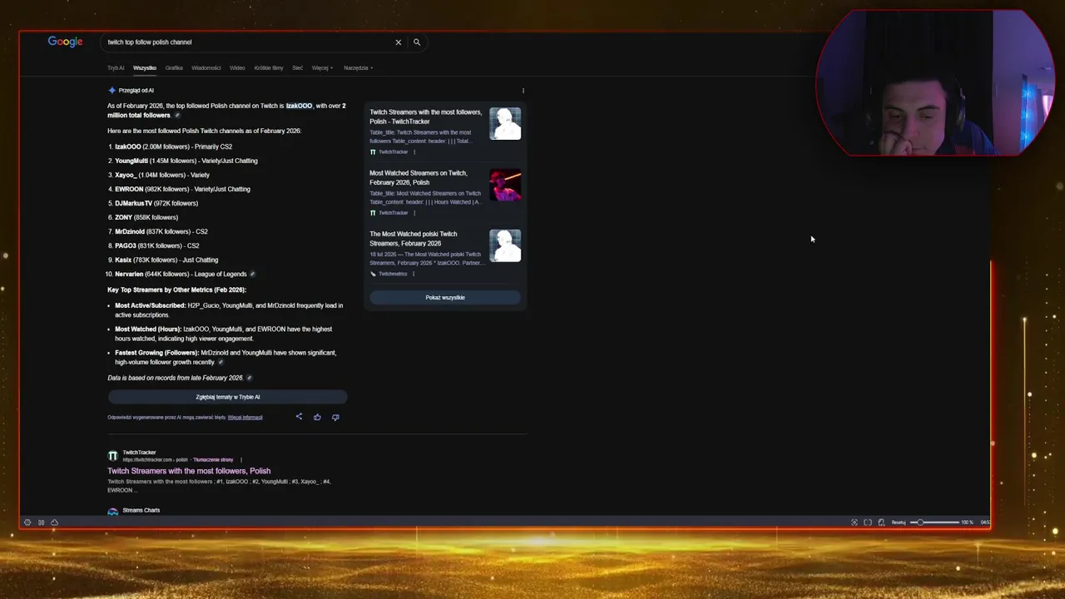The image size is (1065, 599).
Task: Share the AI overview answer
Action: (299, 417)
